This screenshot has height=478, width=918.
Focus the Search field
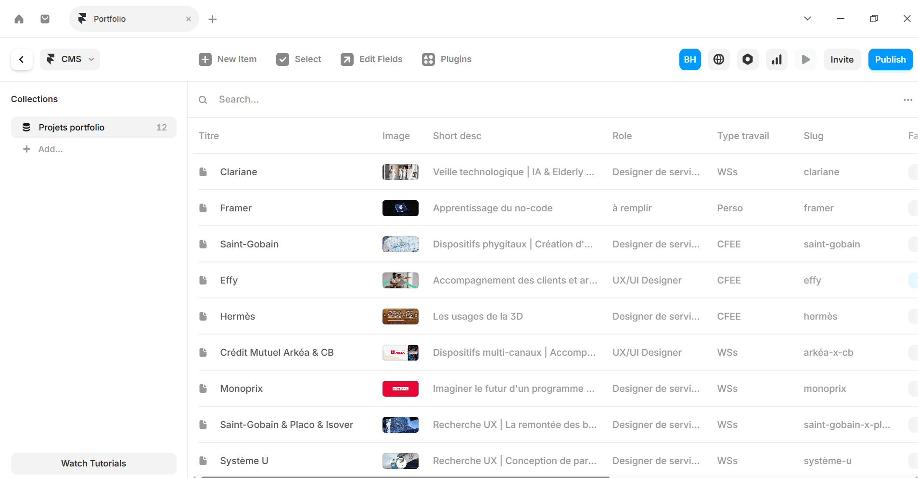[544, 100]
